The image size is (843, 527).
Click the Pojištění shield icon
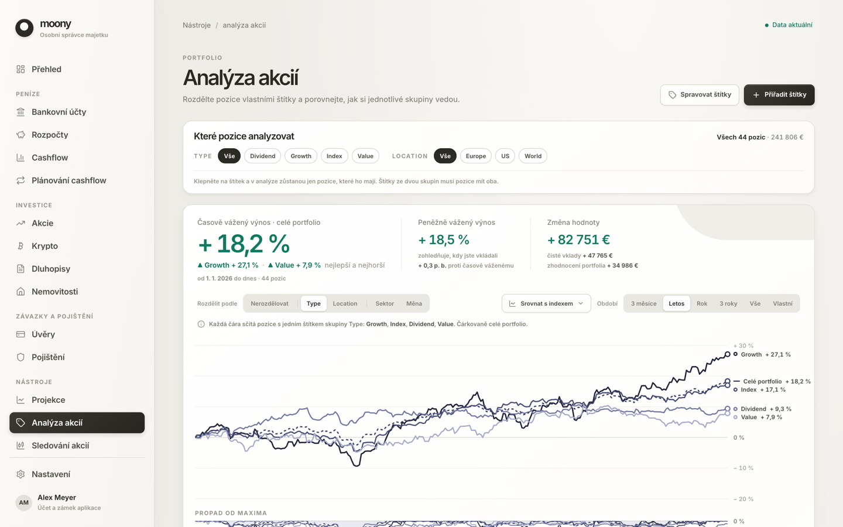(x=20, y=357)
